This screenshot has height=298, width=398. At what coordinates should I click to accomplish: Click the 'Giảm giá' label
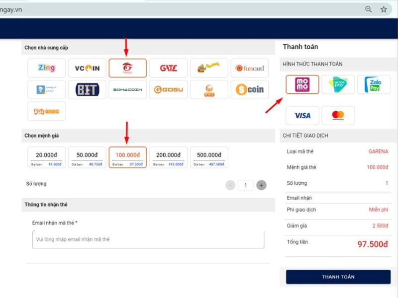297,226
